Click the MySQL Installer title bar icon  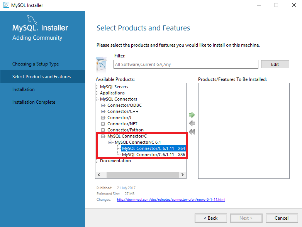coord(6,5)
